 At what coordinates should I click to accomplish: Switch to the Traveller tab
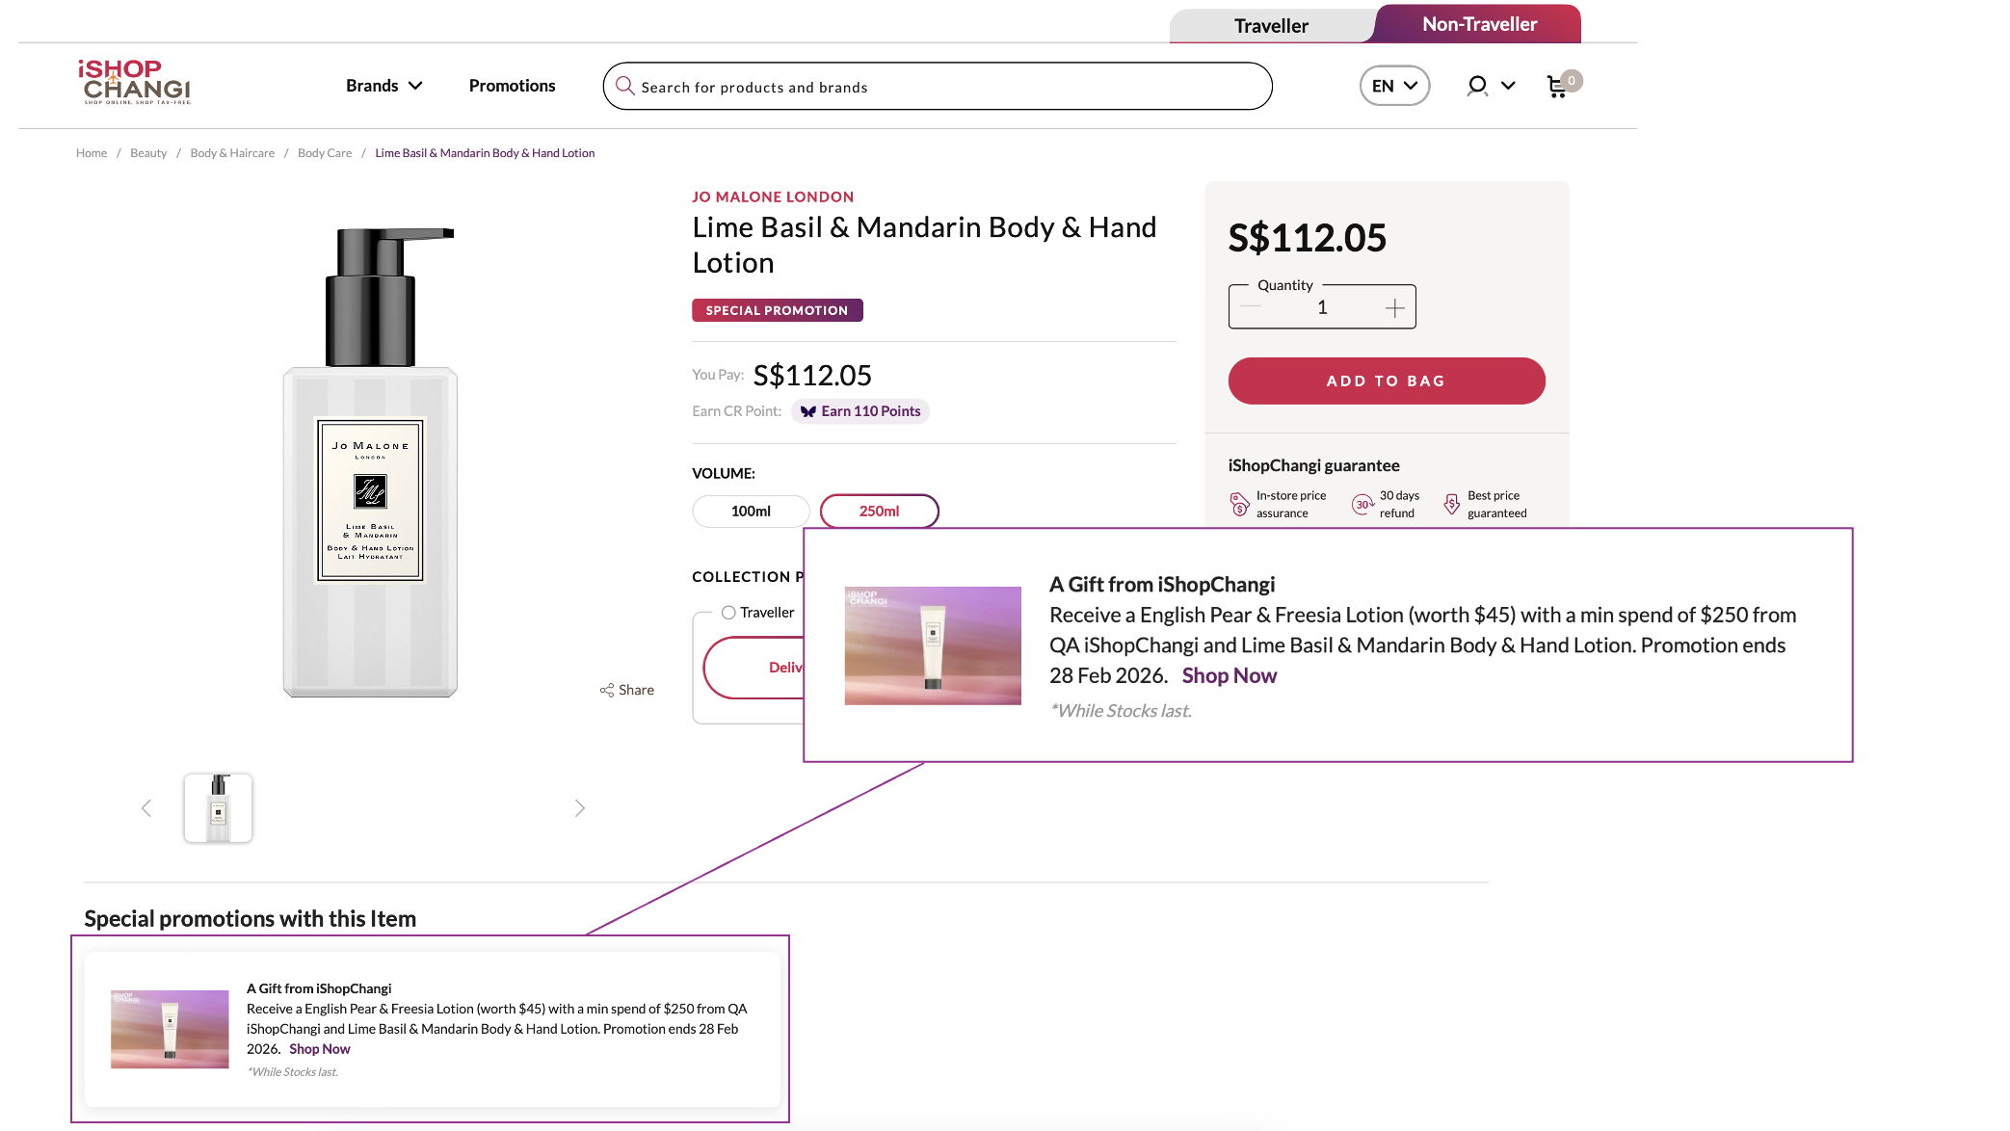(x=1271, y=26)
